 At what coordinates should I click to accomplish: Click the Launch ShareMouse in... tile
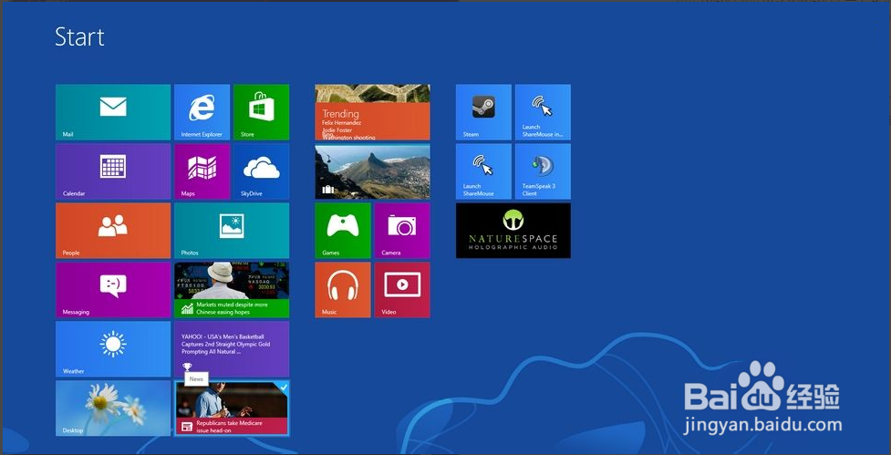(543, 112)
